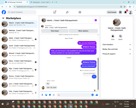Click the large listing photo in info panel
The width and height of the screenshot is (136, 108).
[117, 22]
